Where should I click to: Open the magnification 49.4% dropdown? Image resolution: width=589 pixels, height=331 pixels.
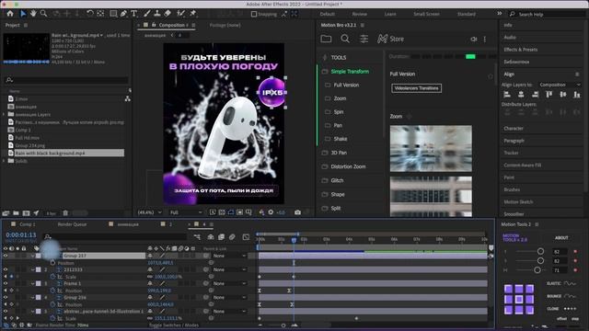(149, 212)
